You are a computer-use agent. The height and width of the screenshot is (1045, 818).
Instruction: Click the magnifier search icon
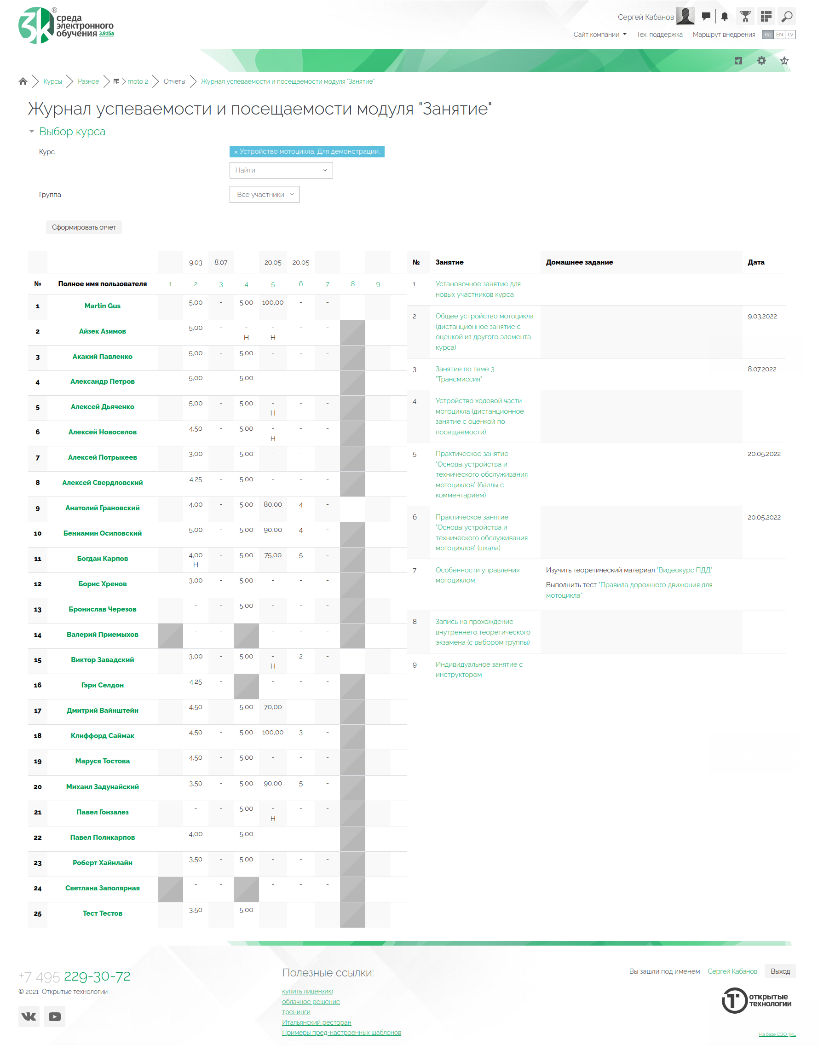786,16
